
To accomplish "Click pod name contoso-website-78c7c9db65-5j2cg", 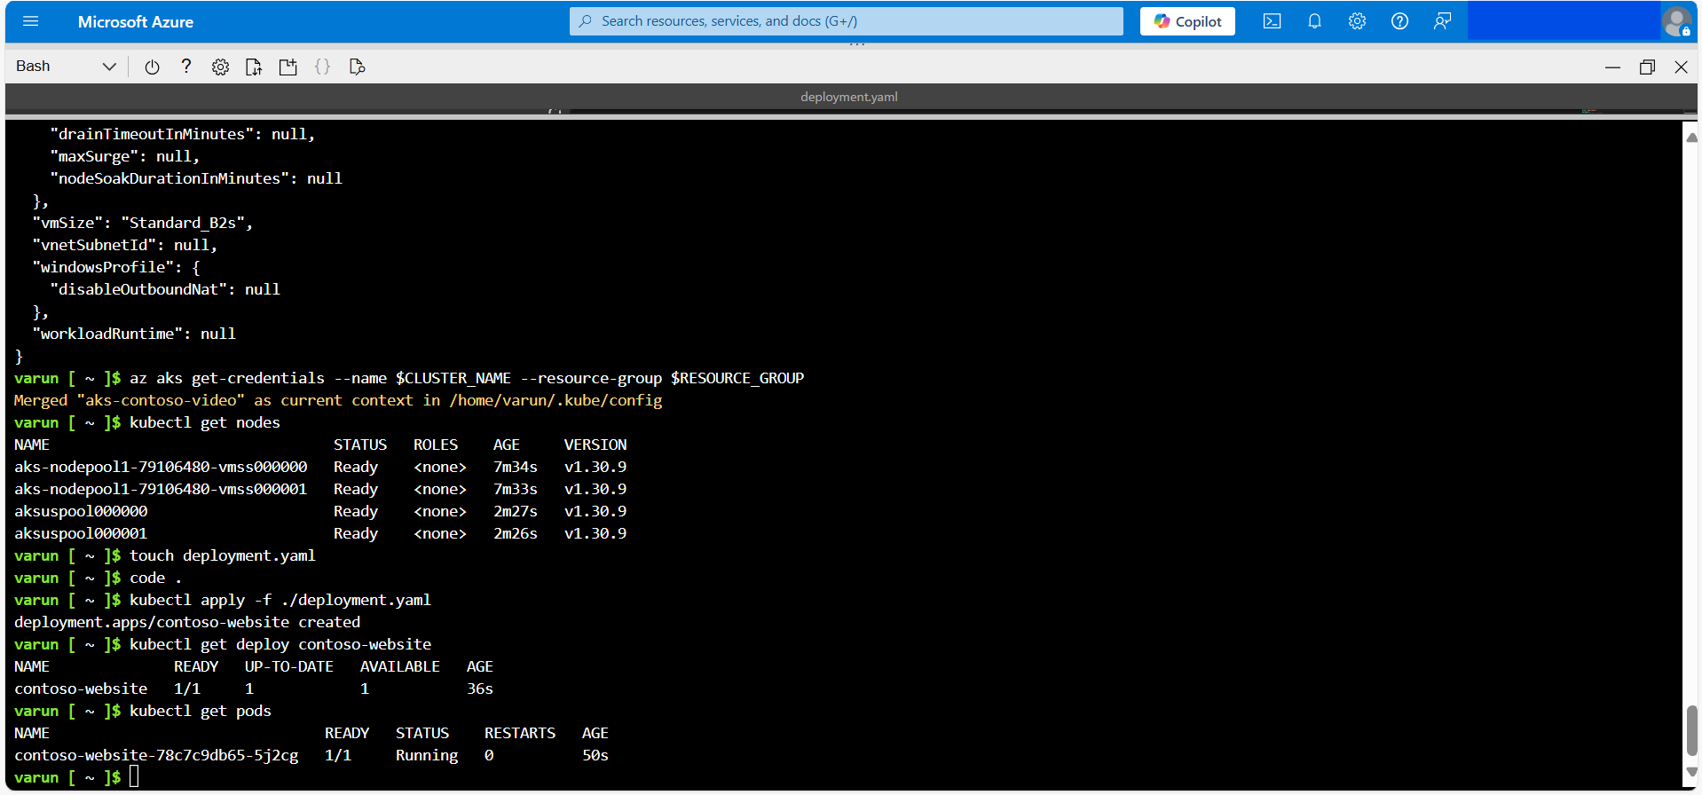I will coord(156,755).
